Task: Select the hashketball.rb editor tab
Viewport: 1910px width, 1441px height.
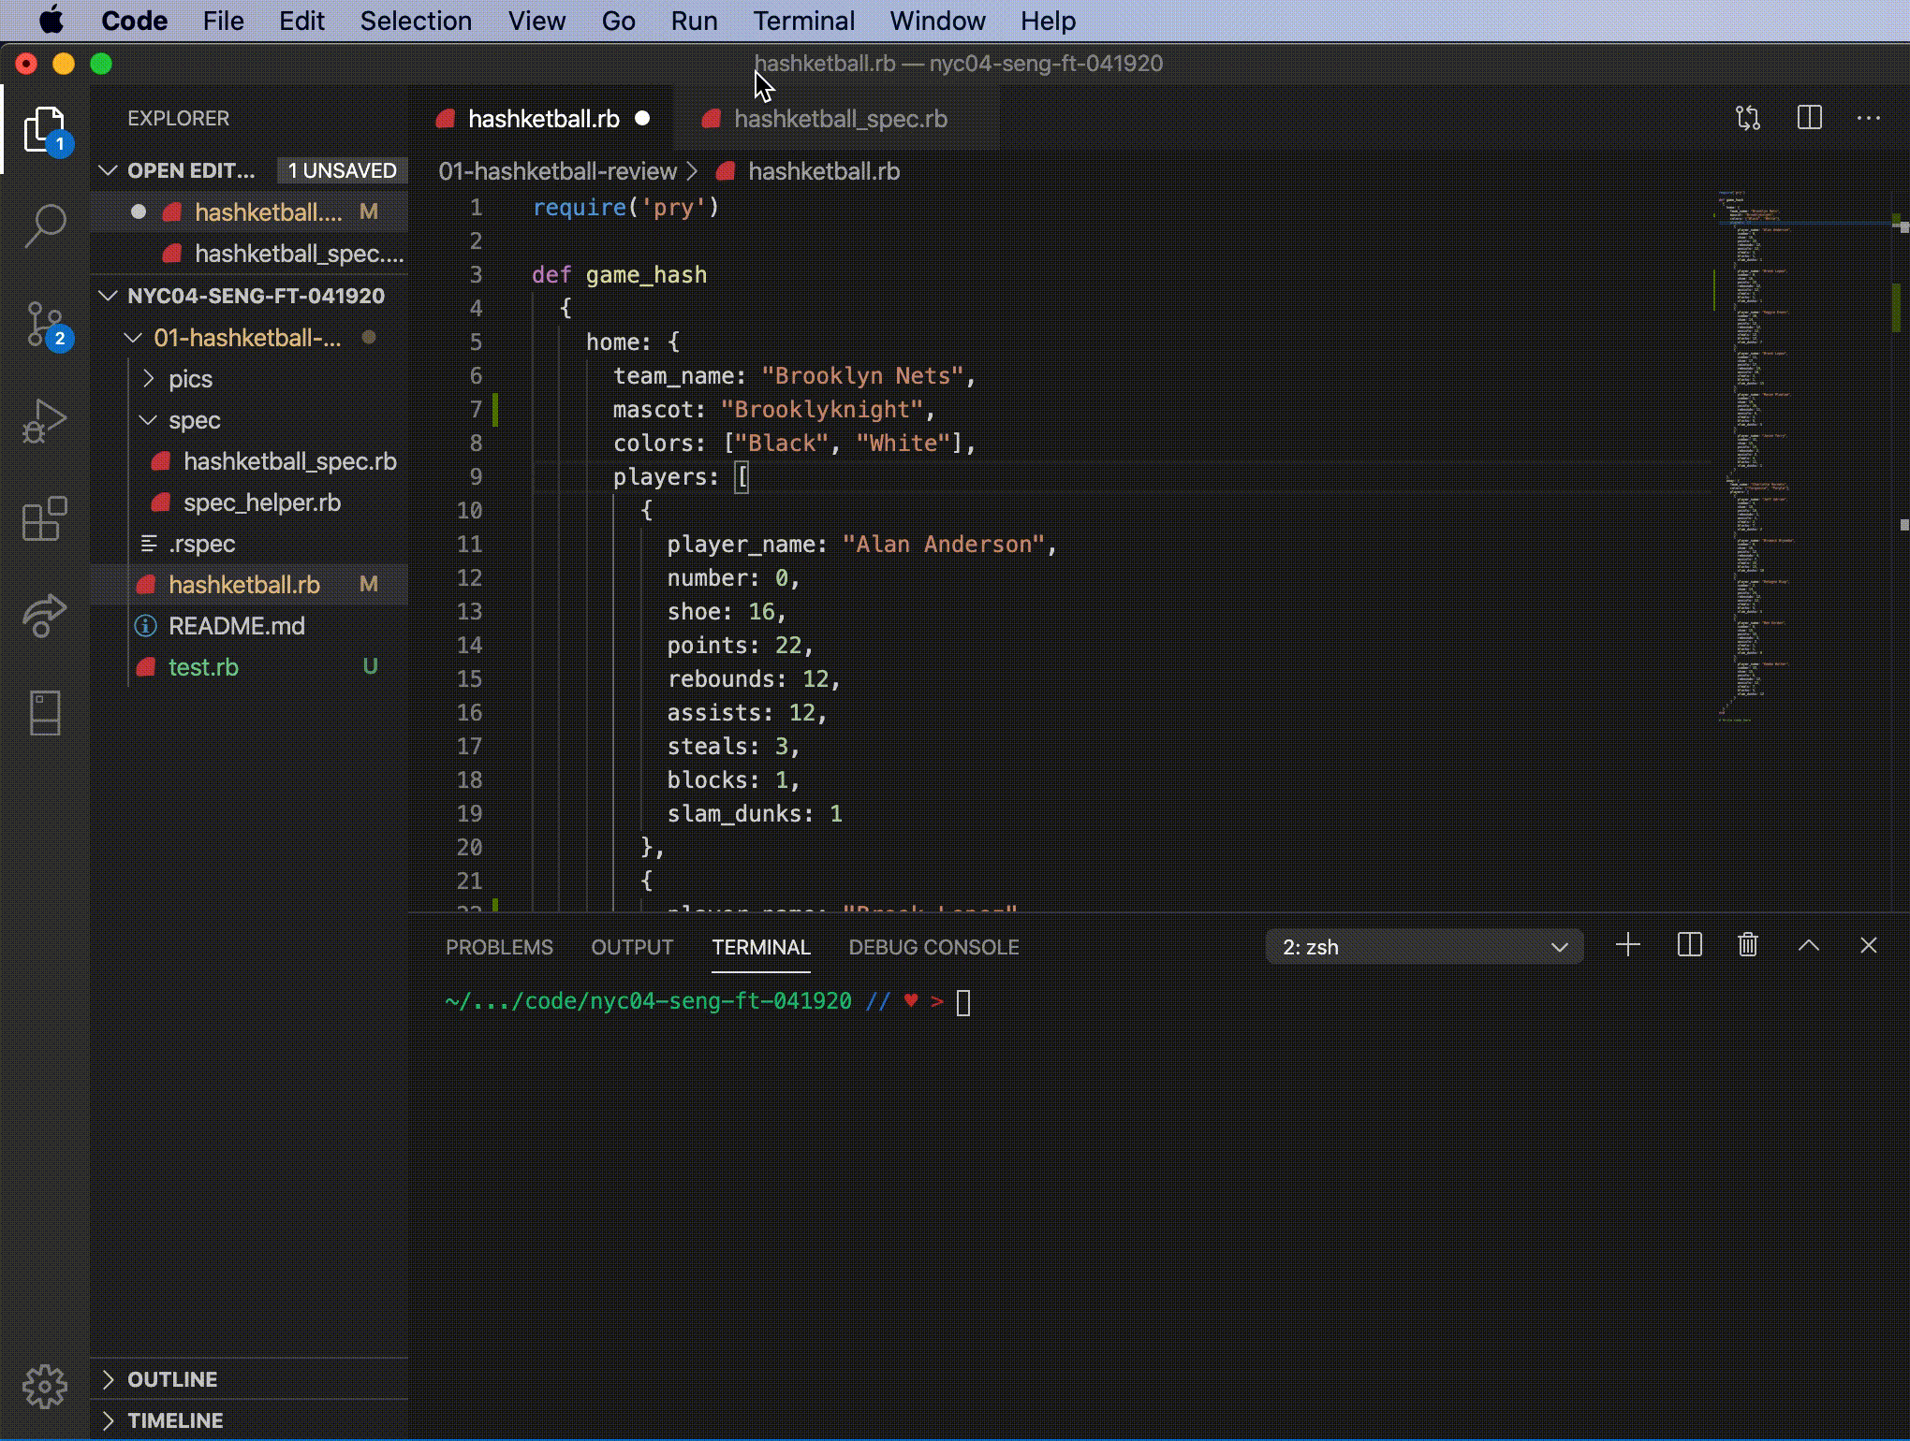Action: tap(542, 119)
